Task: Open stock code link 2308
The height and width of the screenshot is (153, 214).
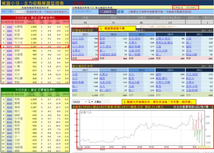Action: [x=10, y=55]
